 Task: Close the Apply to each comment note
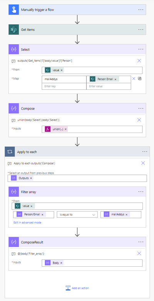tap(143, 163)
